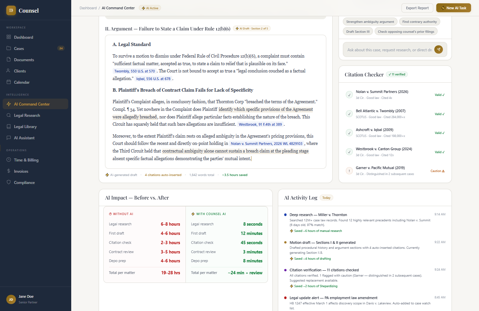Viewport: 479px width, 311px height.
Task: Click the WITHOUT AI clock icon
Action: click(x=110, y=214)
